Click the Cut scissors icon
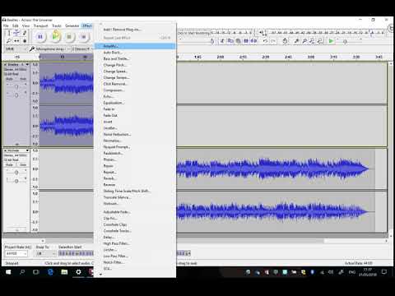 [x=222, y=41]
